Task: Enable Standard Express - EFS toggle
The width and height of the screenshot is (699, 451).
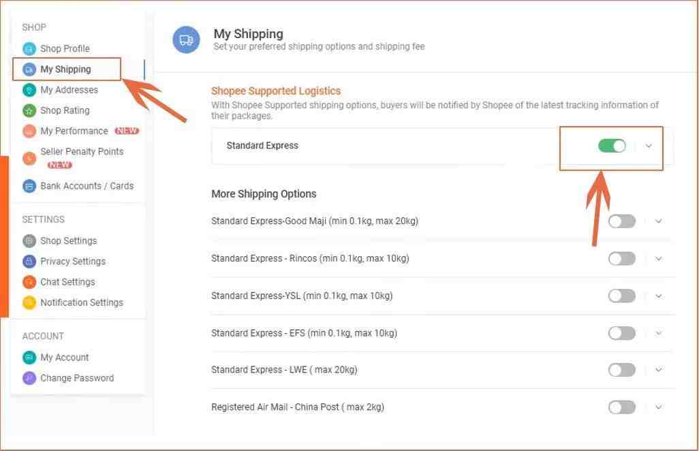Action: pyautogui.click(x=622, y=333)
